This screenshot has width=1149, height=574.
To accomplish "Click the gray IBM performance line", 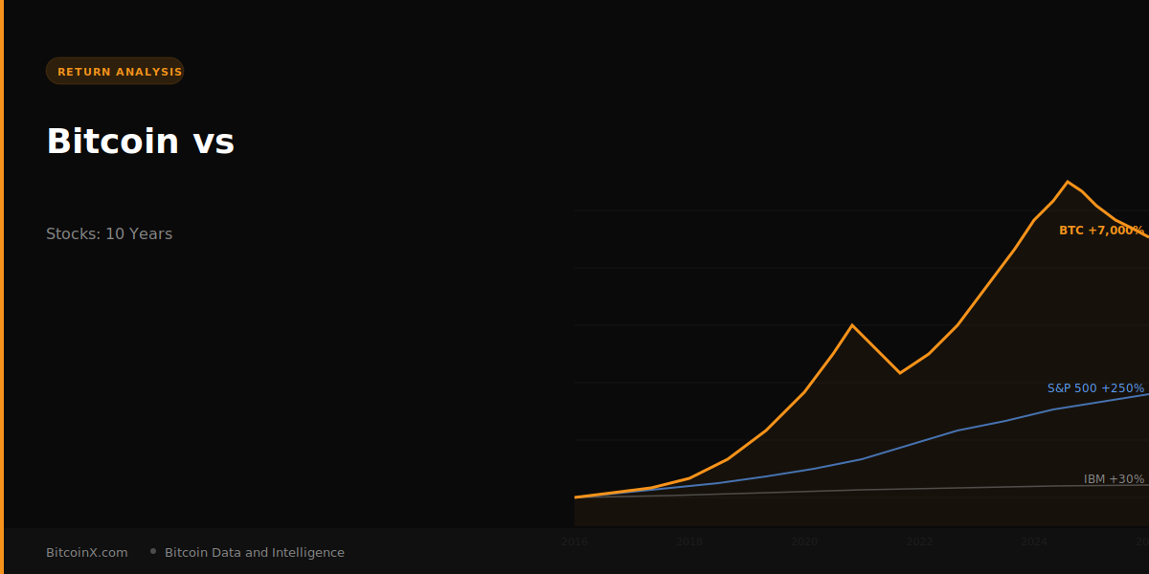I will click(910, 488).
